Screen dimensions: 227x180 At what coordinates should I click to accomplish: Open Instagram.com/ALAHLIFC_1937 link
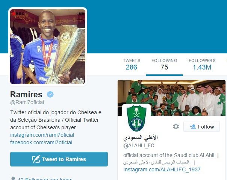pyautogui.click(x=162, y=169)
